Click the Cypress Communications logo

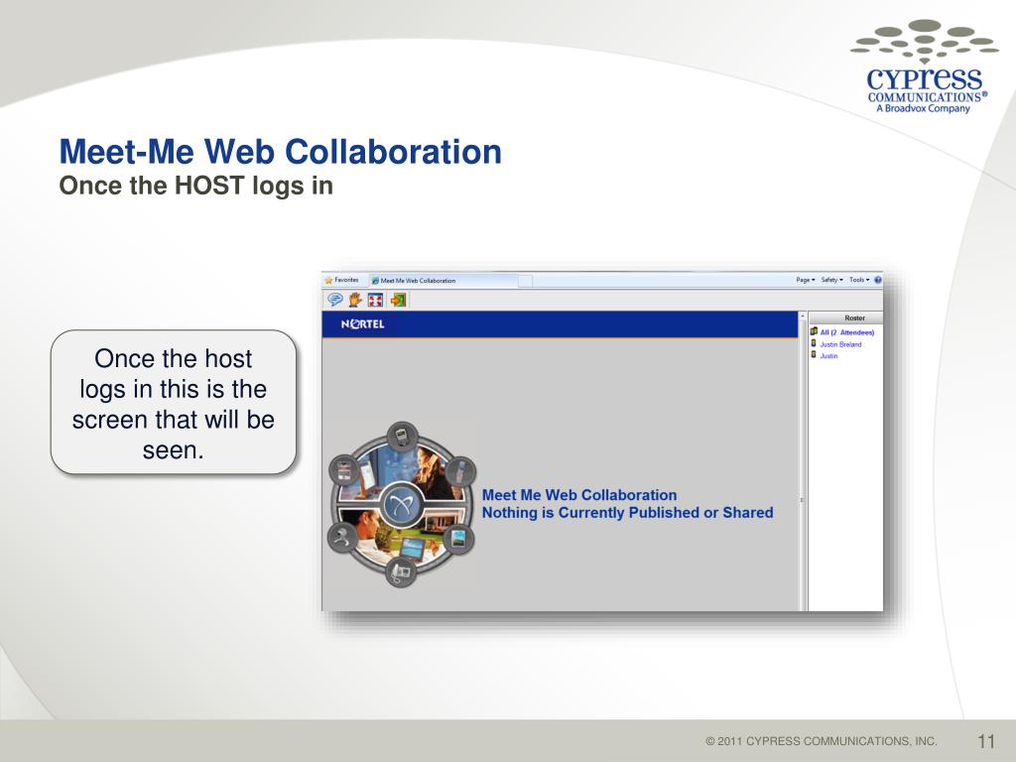[x=925, y=66]
